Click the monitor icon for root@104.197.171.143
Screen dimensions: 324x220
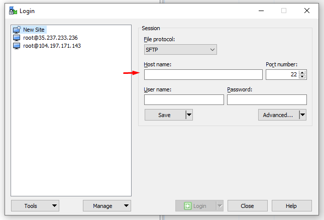click(x=17, y=46)
